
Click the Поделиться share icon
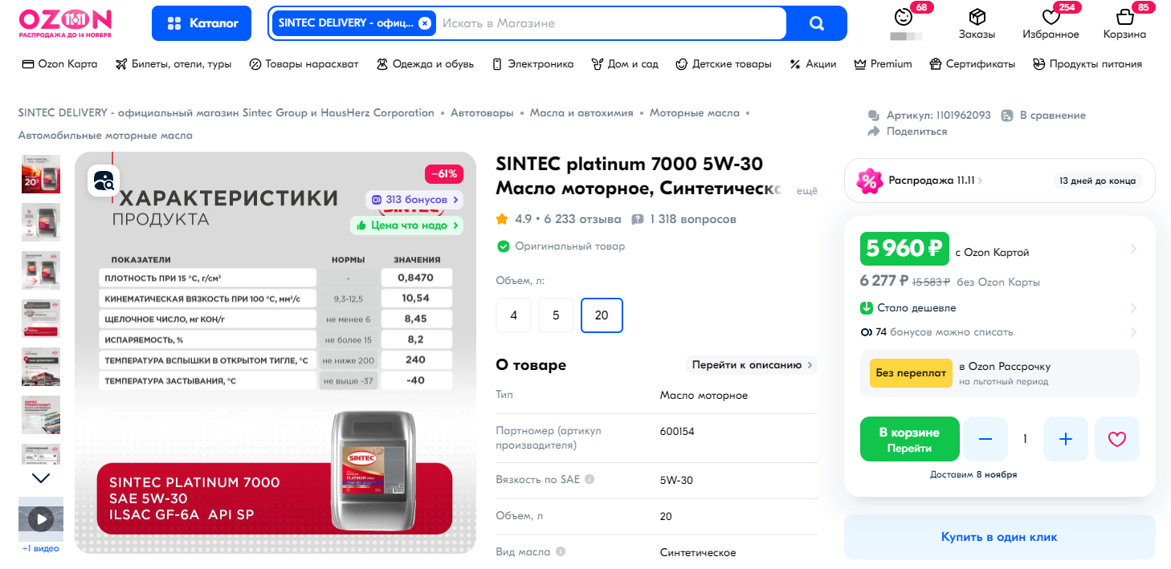(874, 131)
